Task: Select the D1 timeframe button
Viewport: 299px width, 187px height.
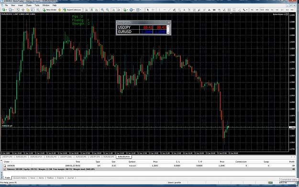Action: click(x=282, y=10)
